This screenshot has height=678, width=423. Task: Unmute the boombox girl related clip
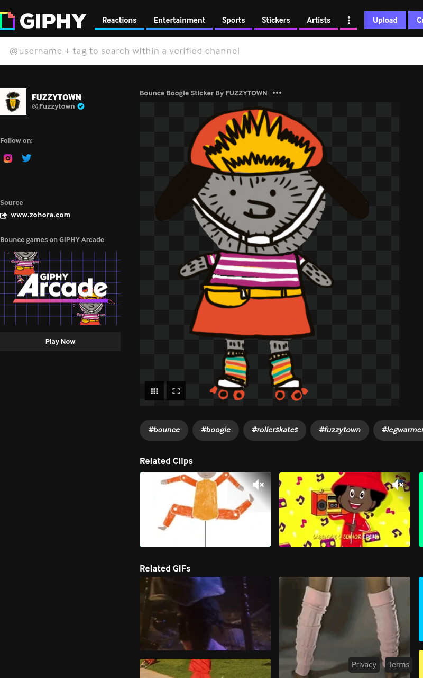[398, 485]
